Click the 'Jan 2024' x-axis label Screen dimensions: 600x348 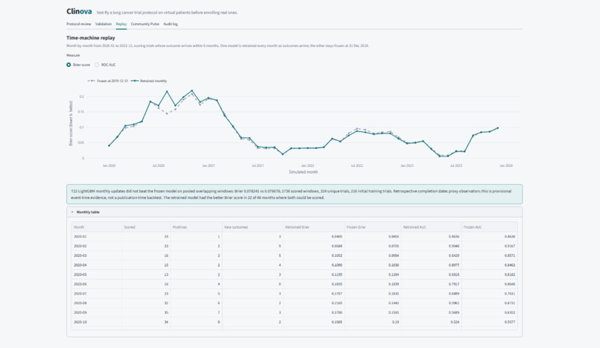[x=506, y=165]
